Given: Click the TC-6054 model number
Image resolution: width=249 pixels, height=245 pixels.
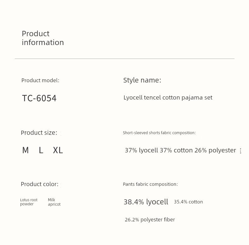Looking at the screenshot, I should tap(39, 98).
